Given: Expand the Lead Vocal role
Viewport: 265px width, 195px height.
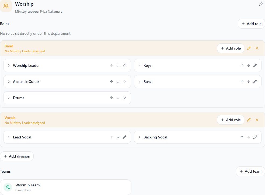Looking at the screenshot, I should pyautogui.click(x=9, y=137).
